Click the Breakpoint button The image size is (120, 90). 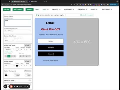pyautogui.click(x=89, y=15)
